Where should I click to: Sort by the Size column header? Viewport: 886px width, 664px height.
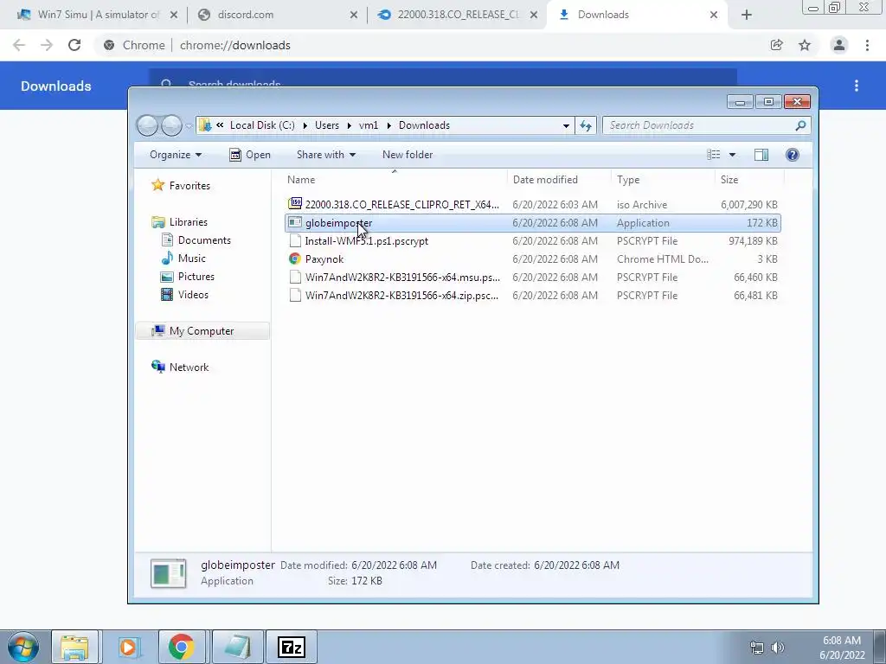729,180
